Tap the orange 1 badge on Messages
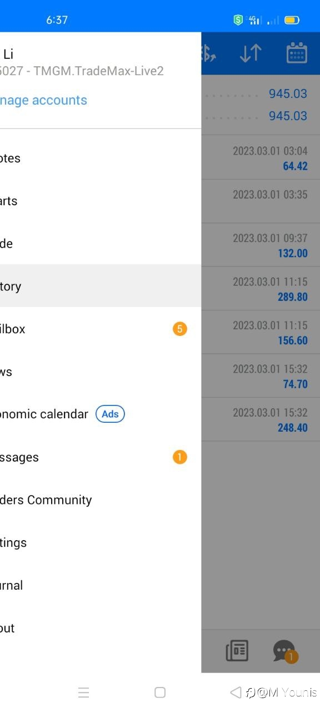This screenshot has width=320, height=712. coord(179,457)
